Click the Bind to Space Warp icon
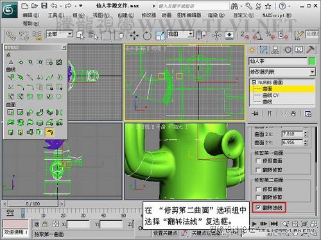Image resolution: width=321 pixels, height=240 pixels. pos(37,35)
